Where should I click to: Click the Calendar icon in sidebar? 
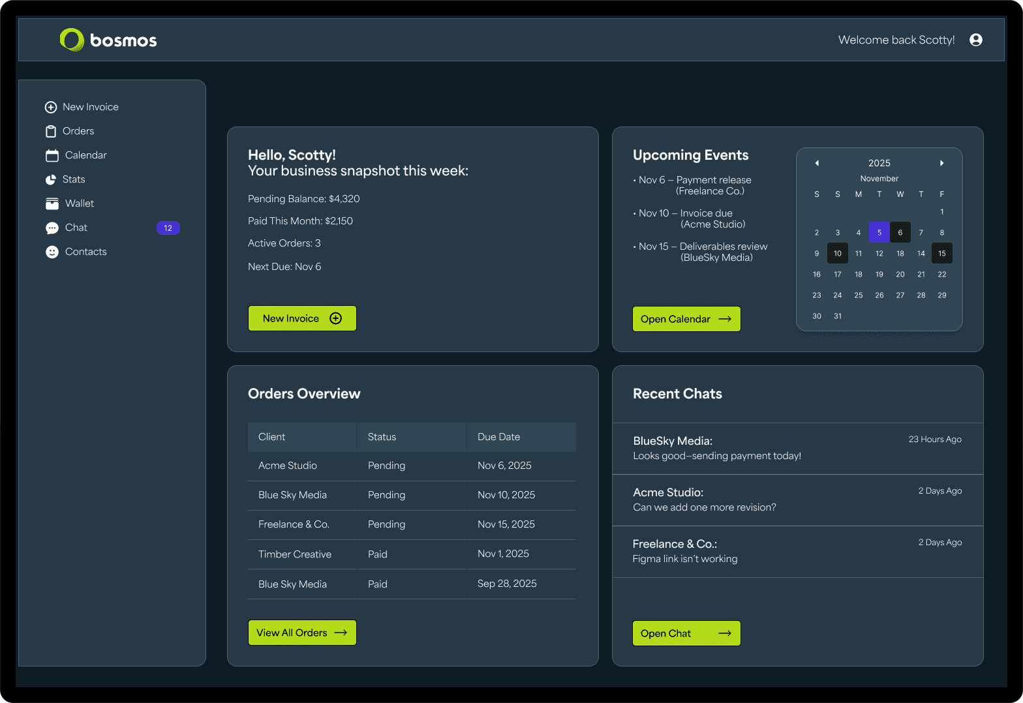52,155
